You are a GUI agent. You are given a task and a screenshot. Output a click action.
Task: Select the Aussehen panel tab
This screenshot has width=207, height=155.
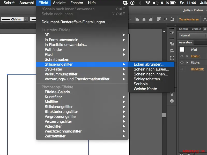[x=186, y=42]
